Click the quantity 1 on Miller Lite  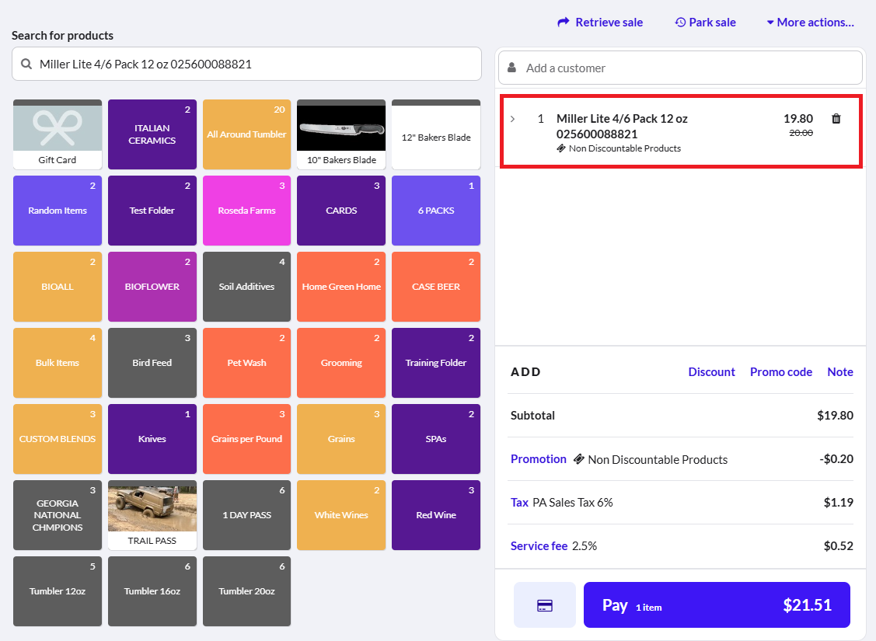click(540, 118)
